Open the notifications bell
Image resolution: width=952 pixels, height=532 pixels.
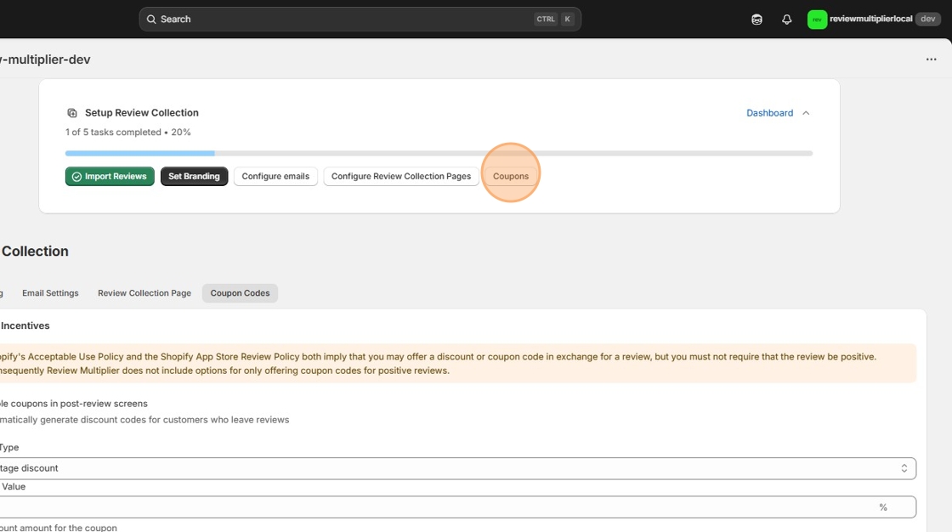tap(786, 19)
